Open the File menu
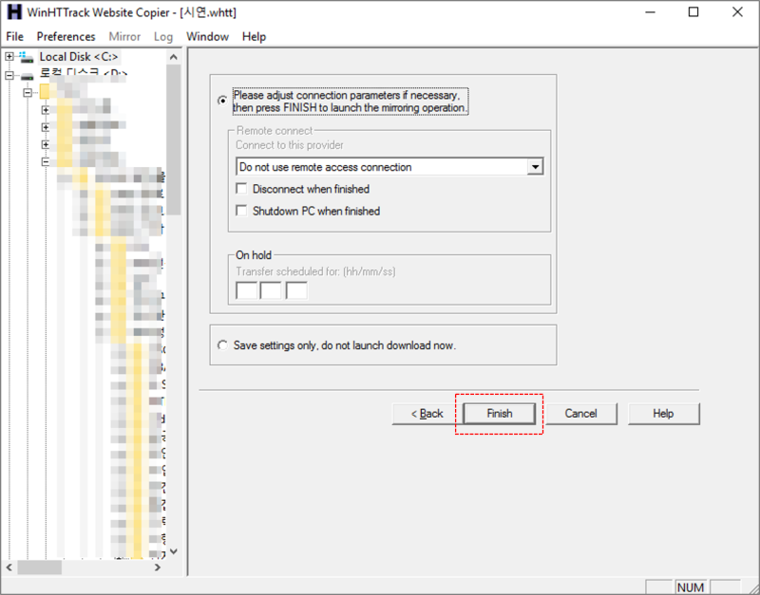Screen dimensions: 760x595 point(14,37)
